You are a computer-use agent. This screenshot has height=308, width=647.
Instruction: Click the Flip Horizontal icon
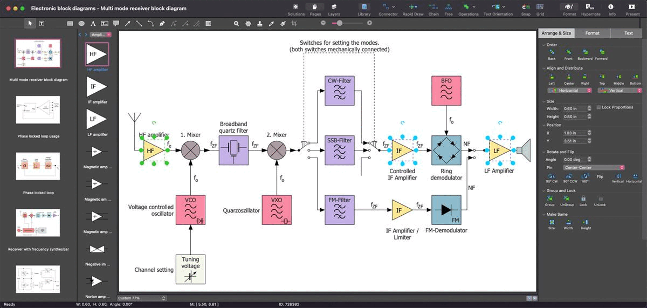tap(634, 176)
